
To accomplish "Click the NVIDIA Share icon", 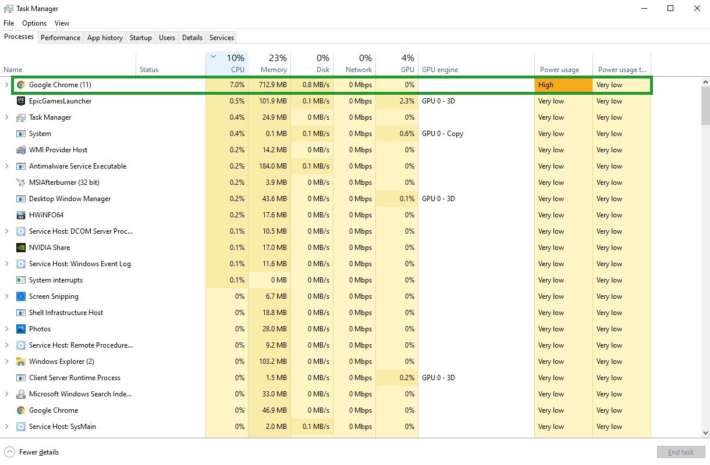I will click(21, 248).
